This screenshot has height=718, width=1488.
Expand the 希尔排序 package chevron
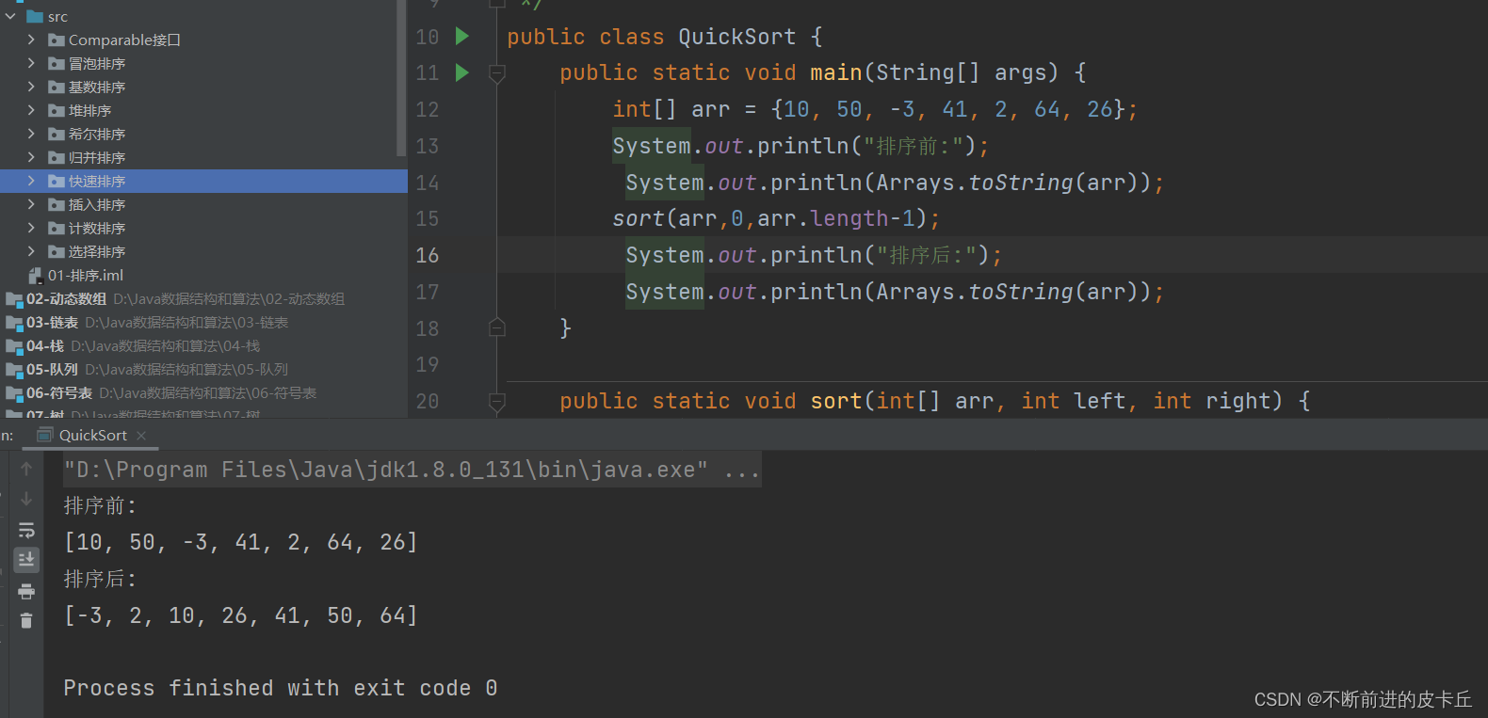(x=31, y=134)
